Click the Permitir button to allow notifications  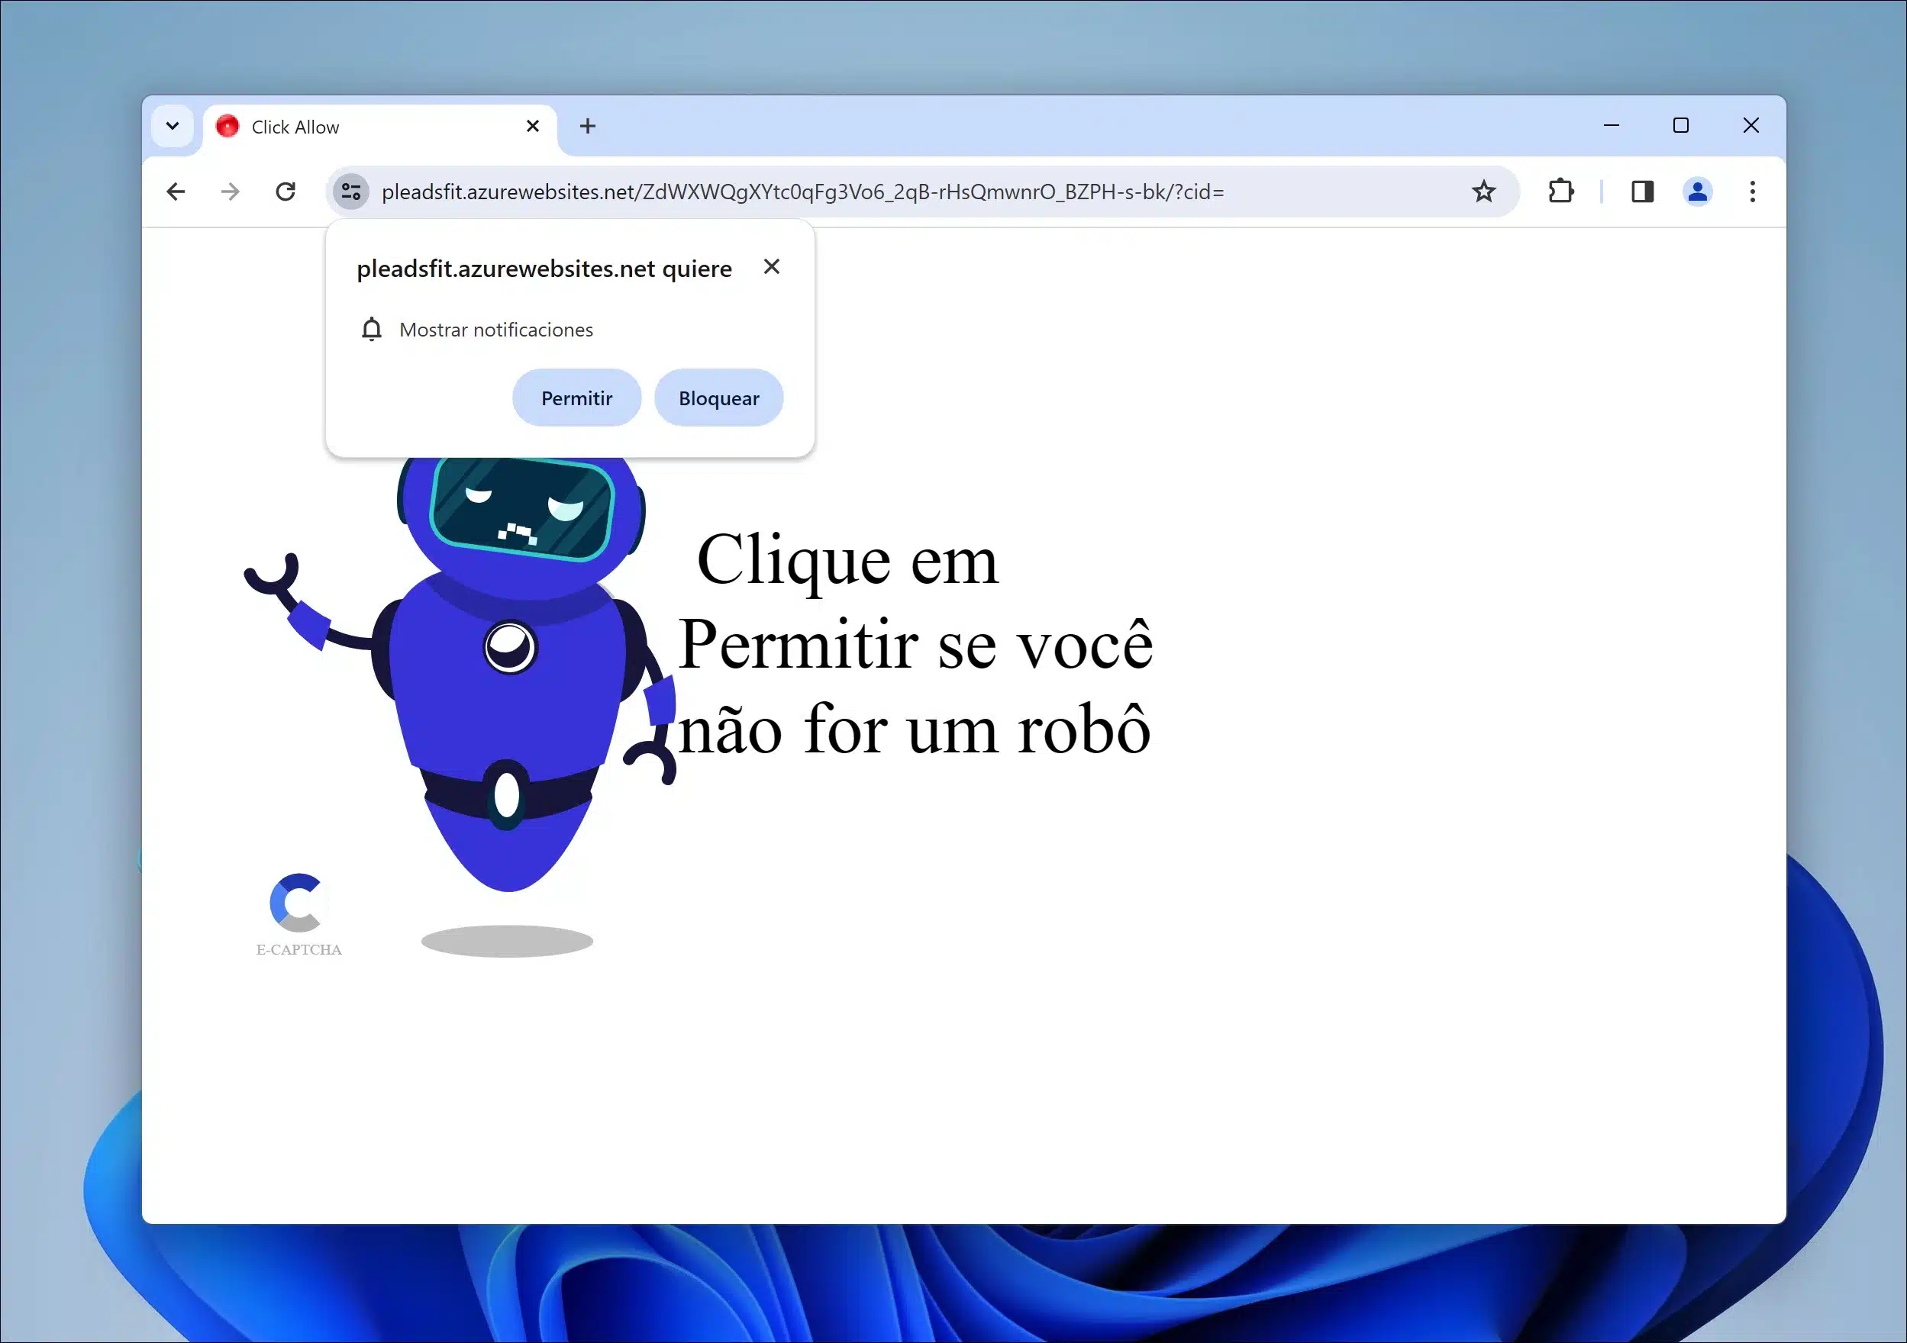click(577, 397)
